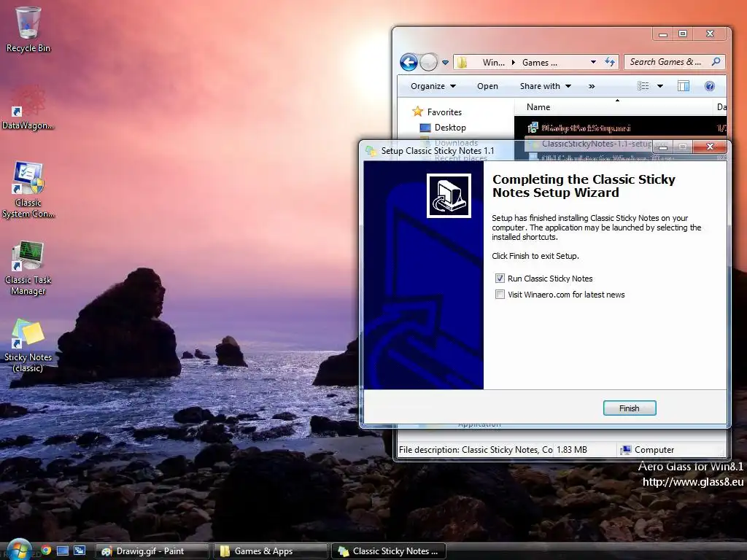747x560 pixels.
Task: Click the search magnifier in Explorer
Action: pyautogui.click(x=716, y=61)
